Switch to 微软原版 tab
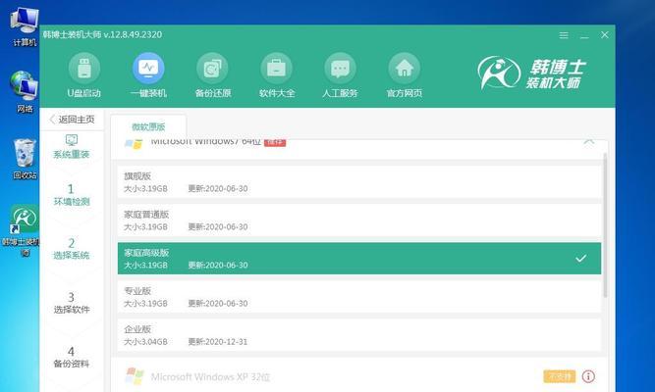Screen dimensions: 655x392 [148, 126]
